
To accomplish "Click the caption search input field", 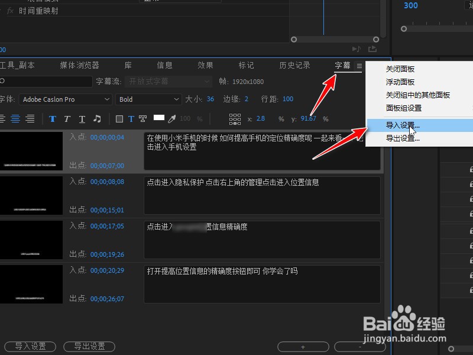I will [46, 81].
